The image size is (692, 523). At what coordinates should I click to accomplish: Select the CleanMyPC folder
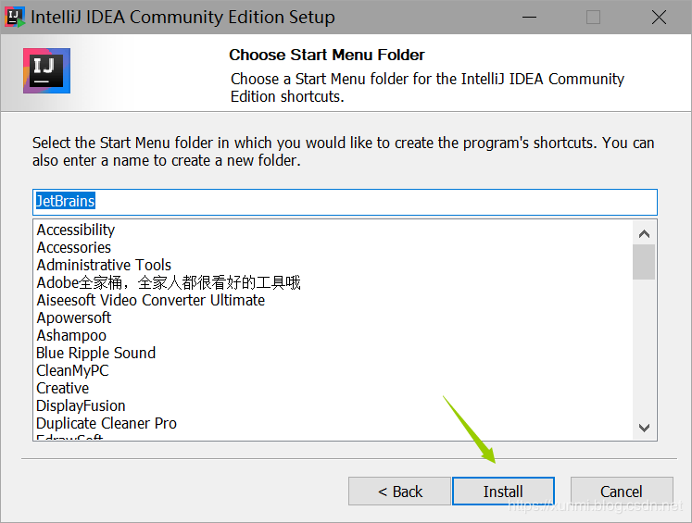coord(72,370)
